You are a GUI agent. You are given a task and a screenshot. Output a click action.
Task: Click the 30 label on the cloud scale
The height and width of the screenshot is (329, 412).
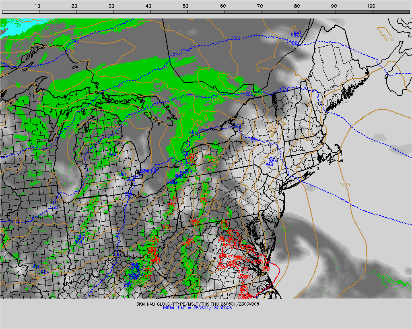pos(111,6)
